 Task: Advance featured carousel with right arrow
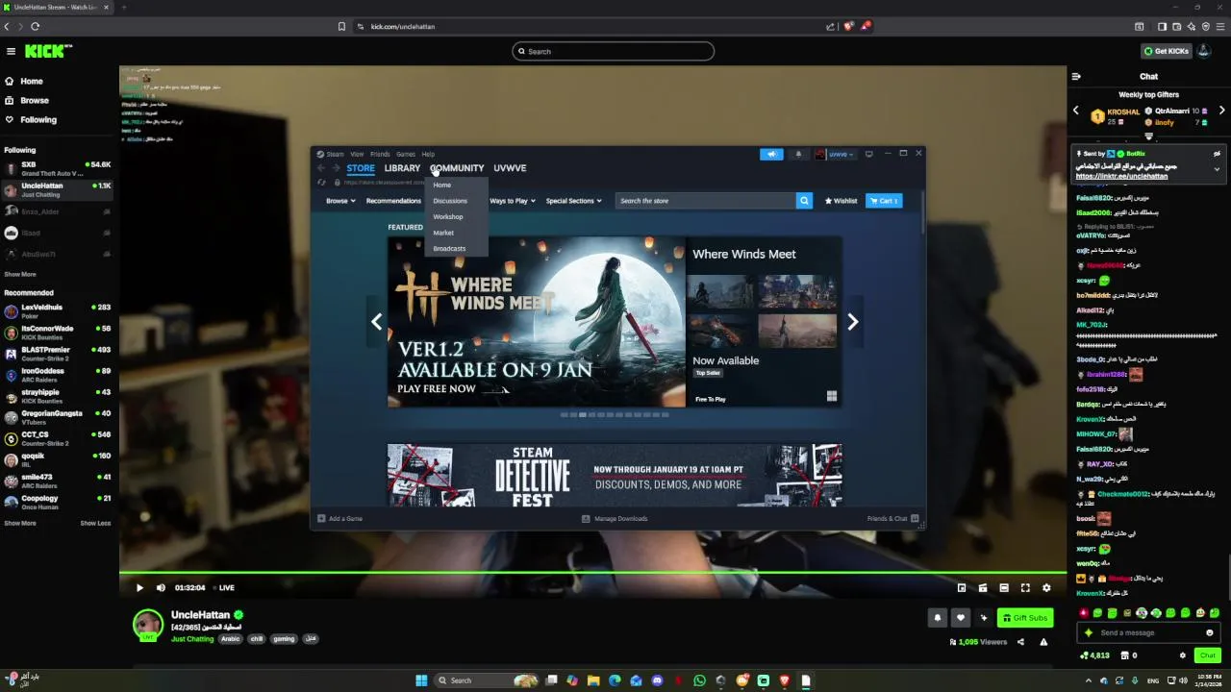pos(852,322)
